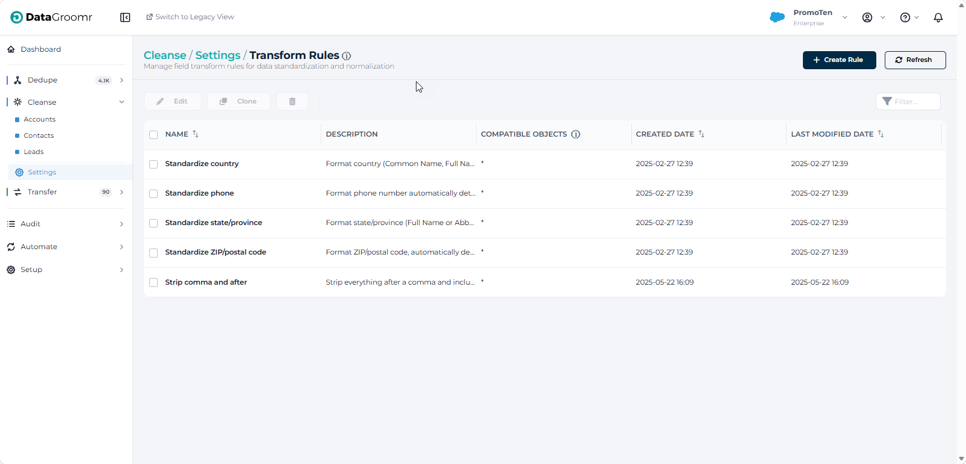This screenshot has width=966, height=464.
Task: Click the page scrollbar up arrow
Action: pos(961,5)
